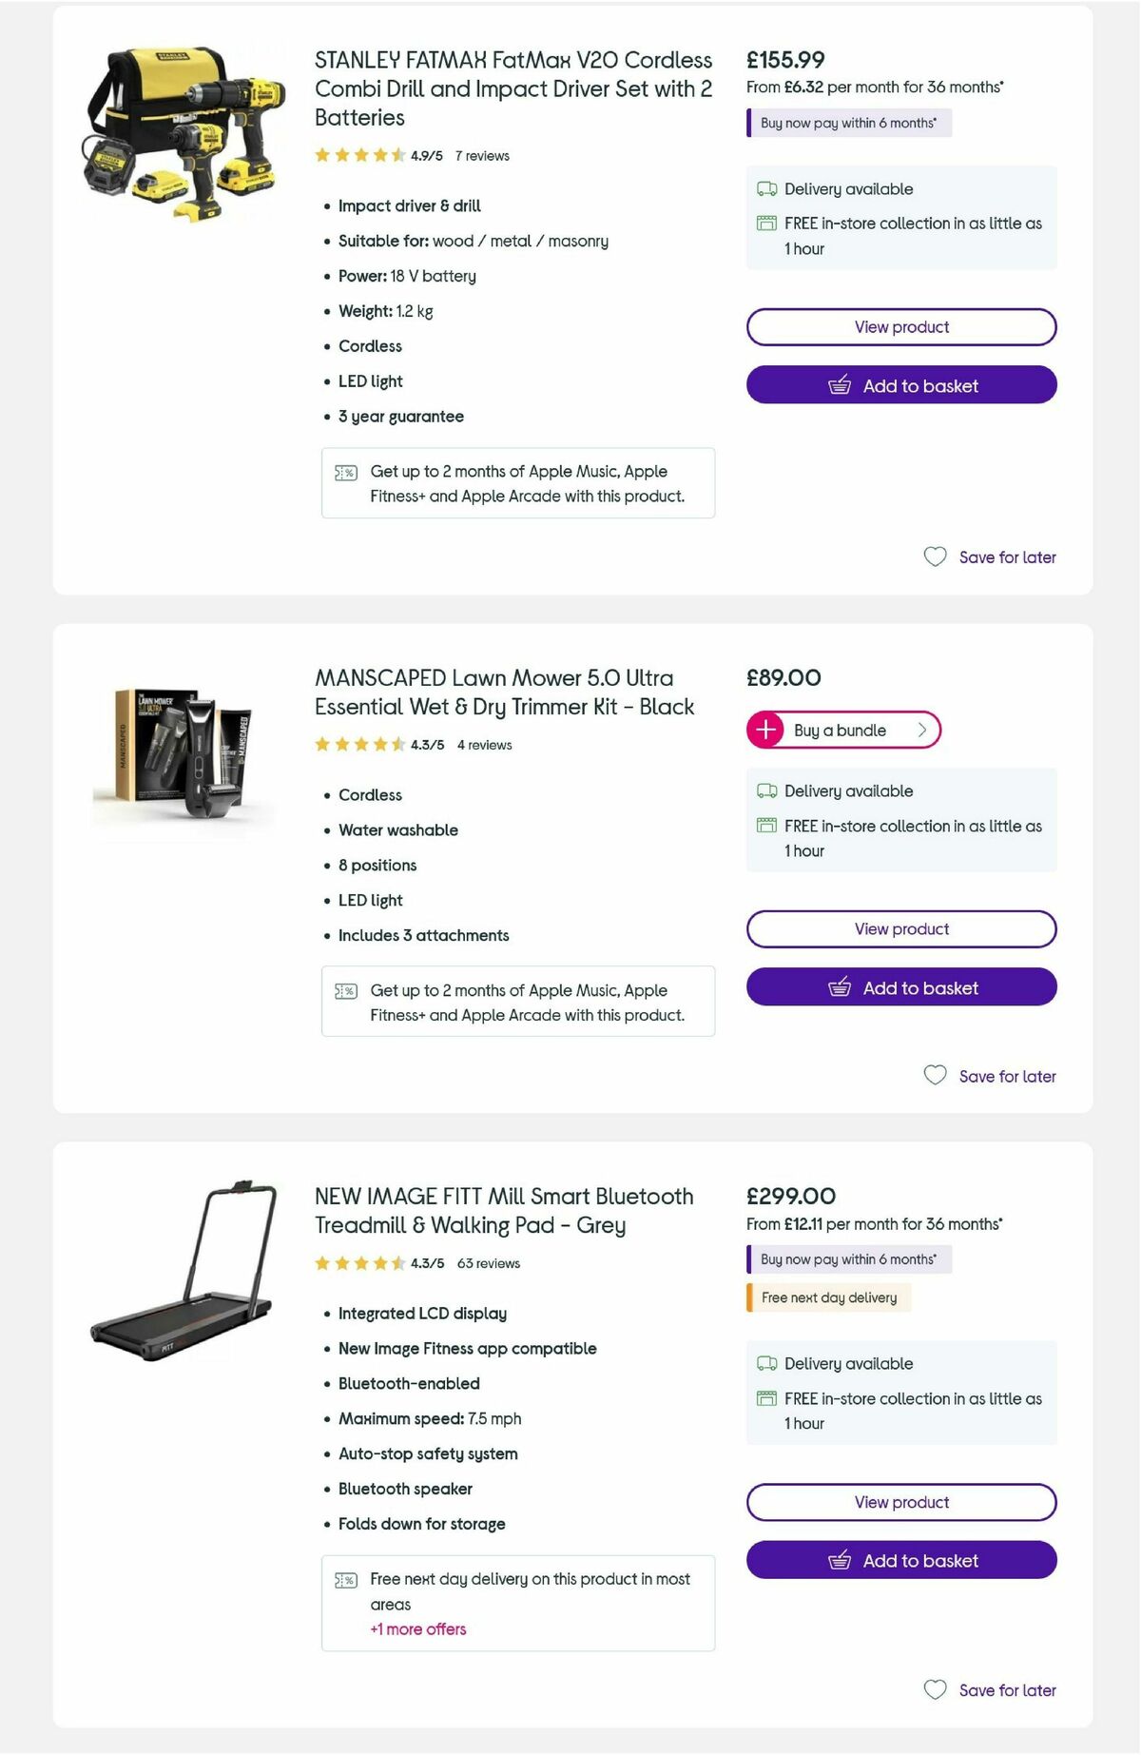The width and height of the screenshot is (1141, 1755).
Task: Expand +1 more offers on the treadmill
Action: pos(417,1629)
